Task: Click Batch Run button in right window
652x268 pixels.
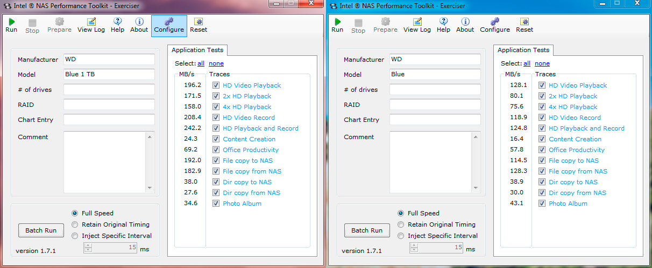Action: [367, 230]
